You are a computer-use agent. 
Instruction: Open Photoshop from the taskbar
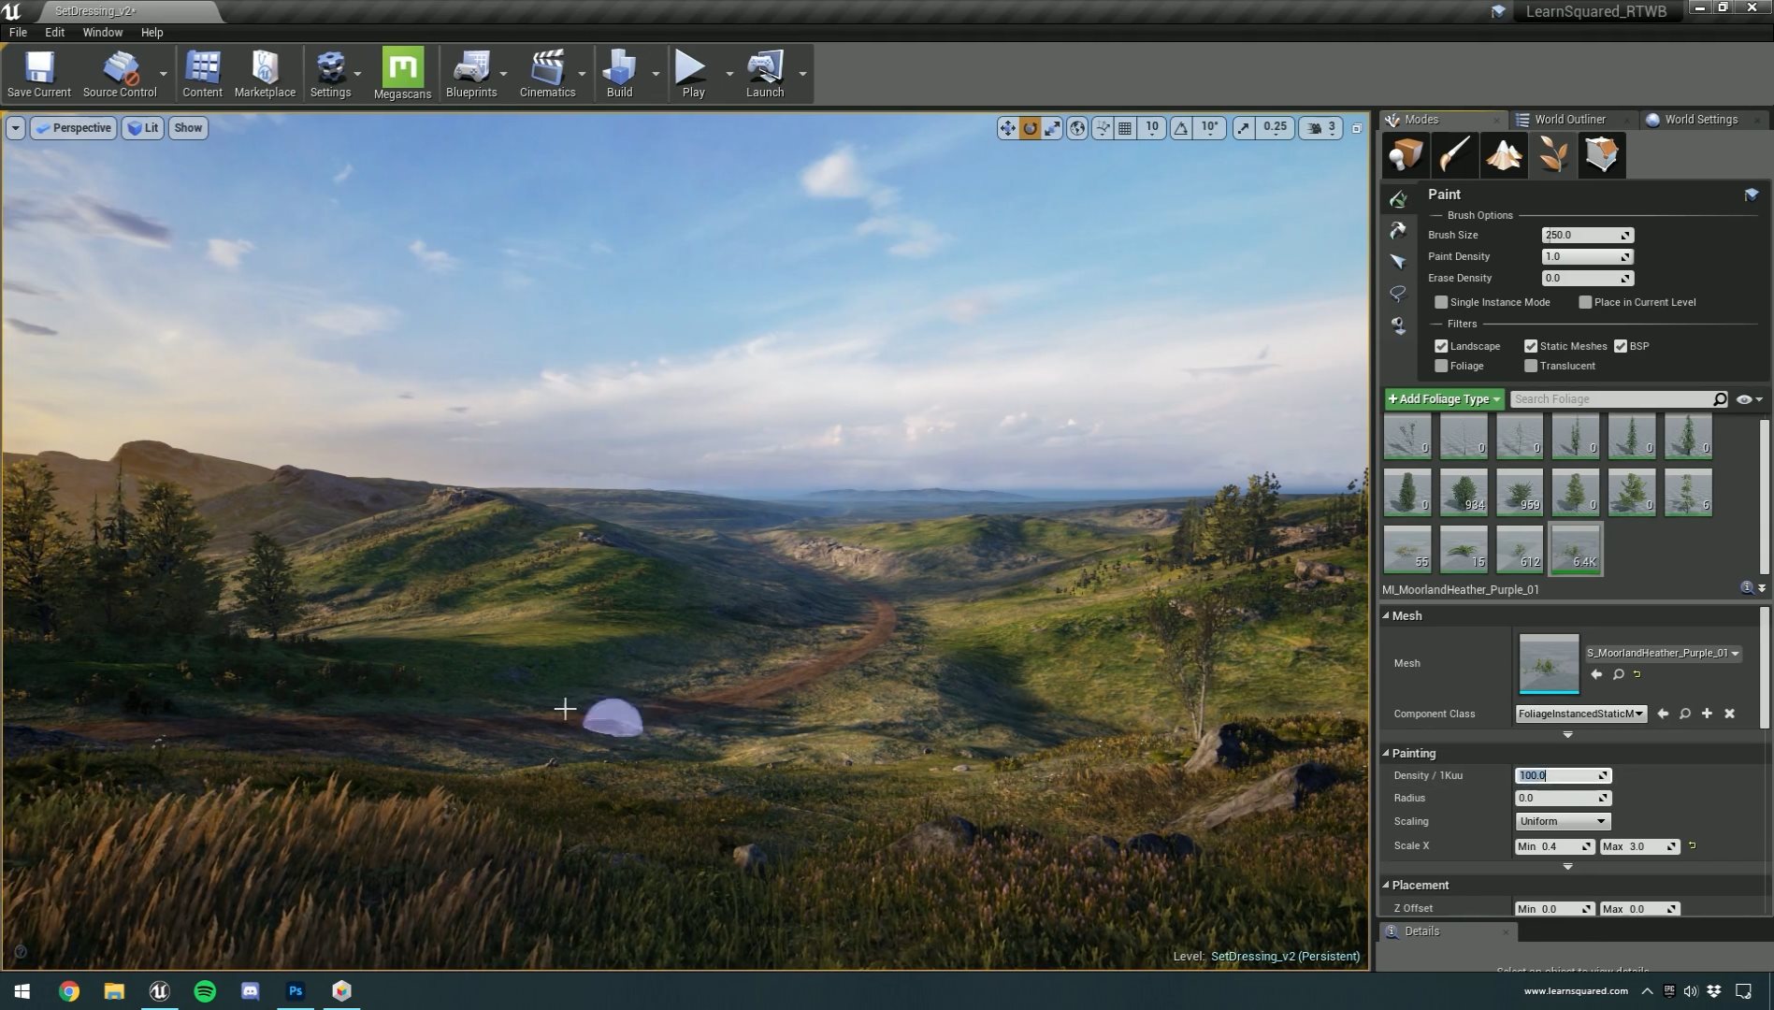tap(296, 991)
